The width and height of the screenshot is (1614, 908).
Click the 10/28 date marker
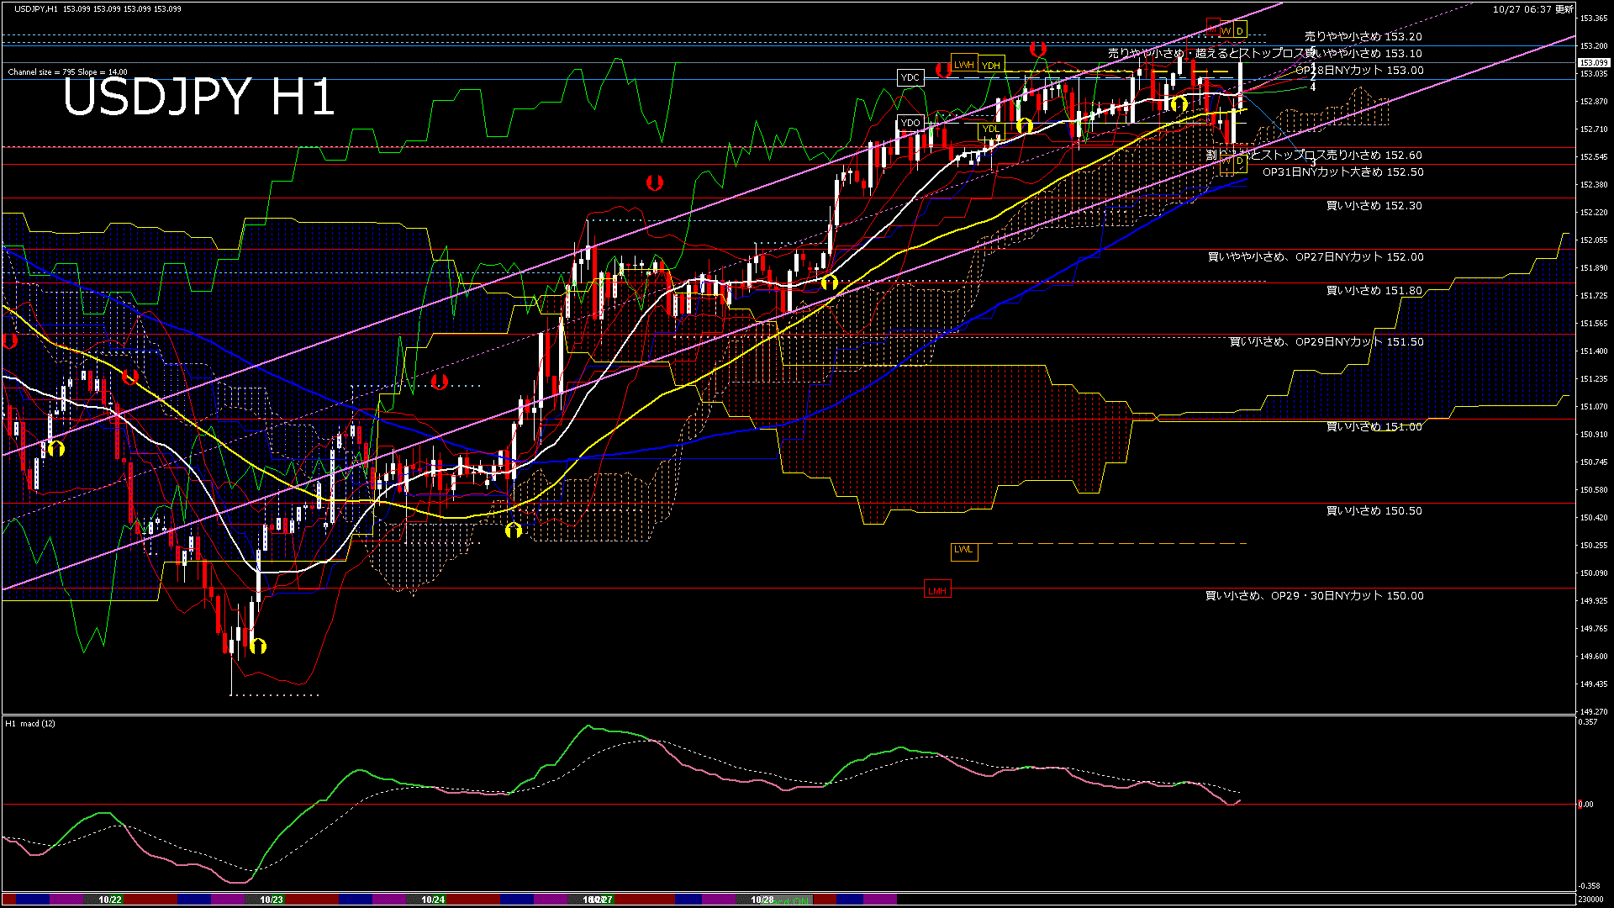click(762, 900)
